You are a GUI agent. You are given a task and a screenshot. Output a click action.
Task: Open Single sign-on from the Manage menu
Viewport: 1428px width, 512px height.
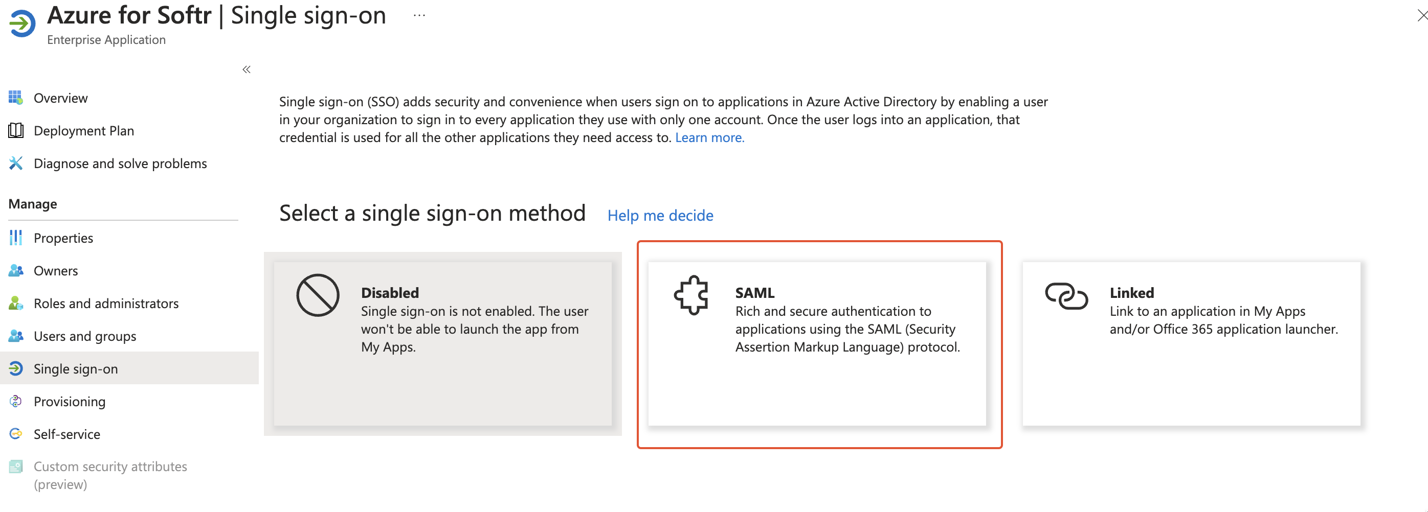coord(76,368)
